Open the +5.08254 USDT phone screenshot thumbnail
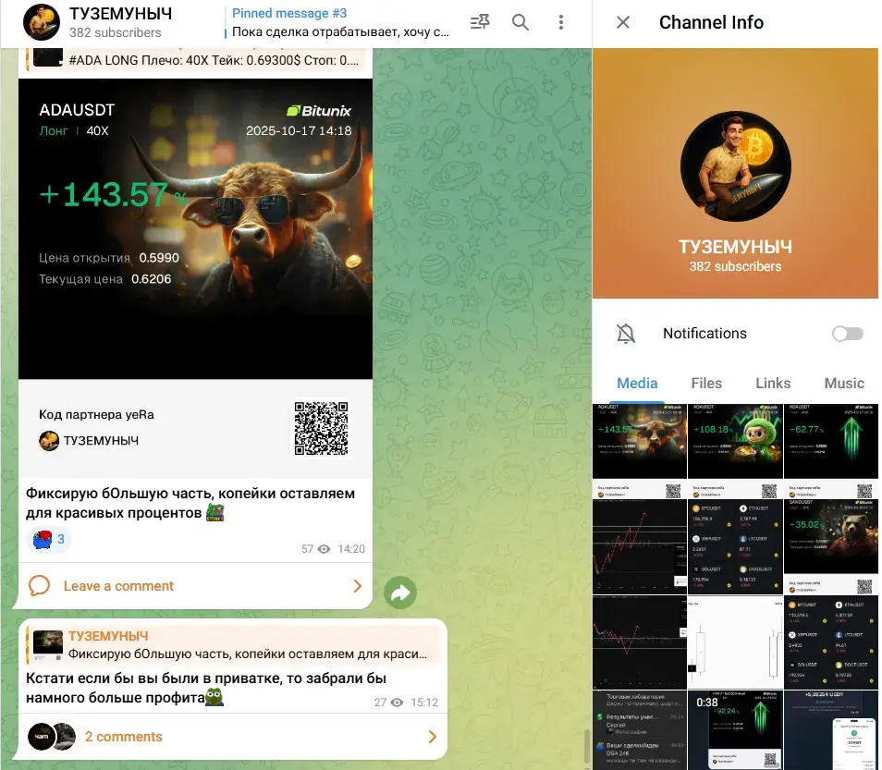Image resolution: width=882 pixels, height=770 pixels. point(831,729)
